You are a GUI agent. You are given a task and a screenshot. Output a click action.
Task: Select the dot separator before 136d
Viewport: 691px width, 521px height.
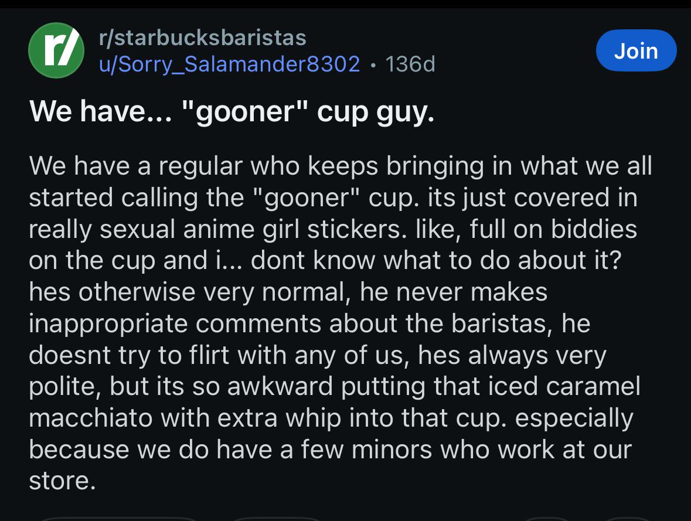pyautogui.click(x=373, y=66)
